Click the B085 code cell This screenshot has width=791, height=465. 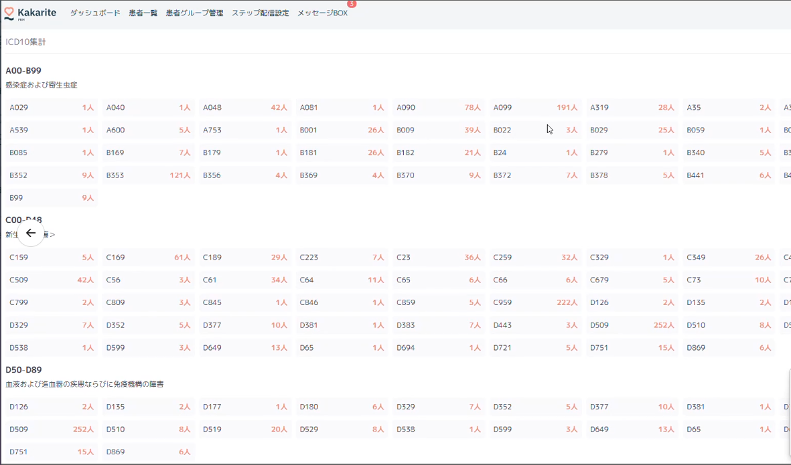pos(52,153)
